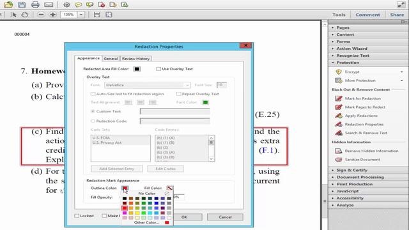409x230 pixels.
Task: Open the Comment pane
Action: 368,15
